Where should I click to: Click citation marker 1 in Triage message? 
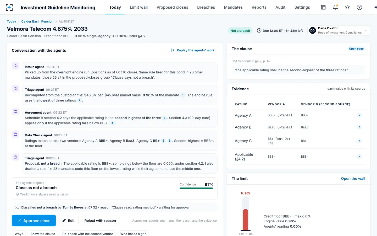coord(183,95)
